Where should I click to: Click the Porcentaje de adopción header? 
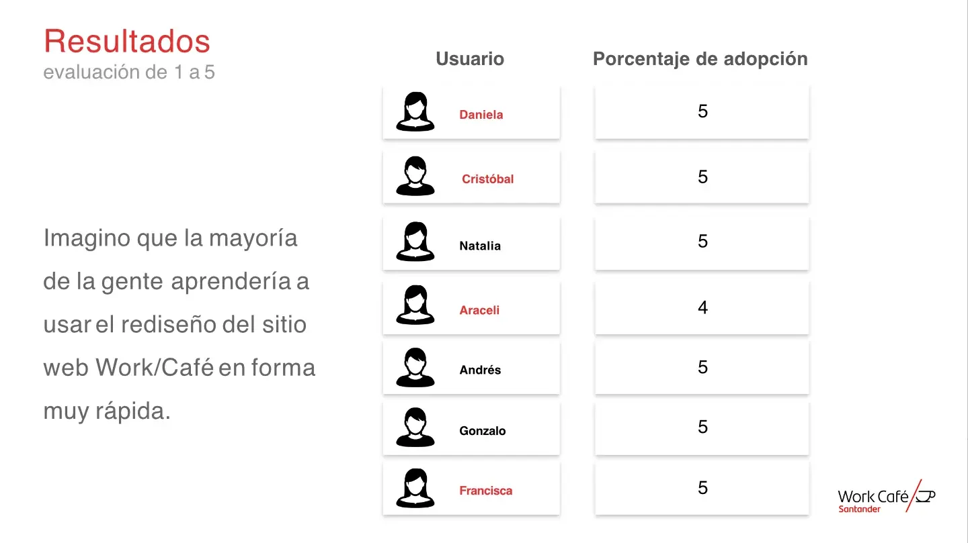tap(700, 59)
